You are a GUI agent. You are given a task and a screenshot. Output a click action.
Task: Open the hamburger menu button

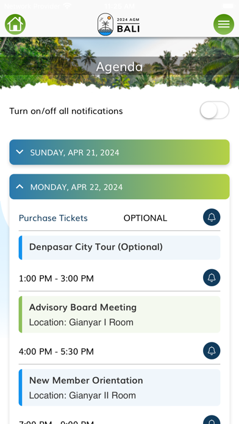click(x=224, y=24)
